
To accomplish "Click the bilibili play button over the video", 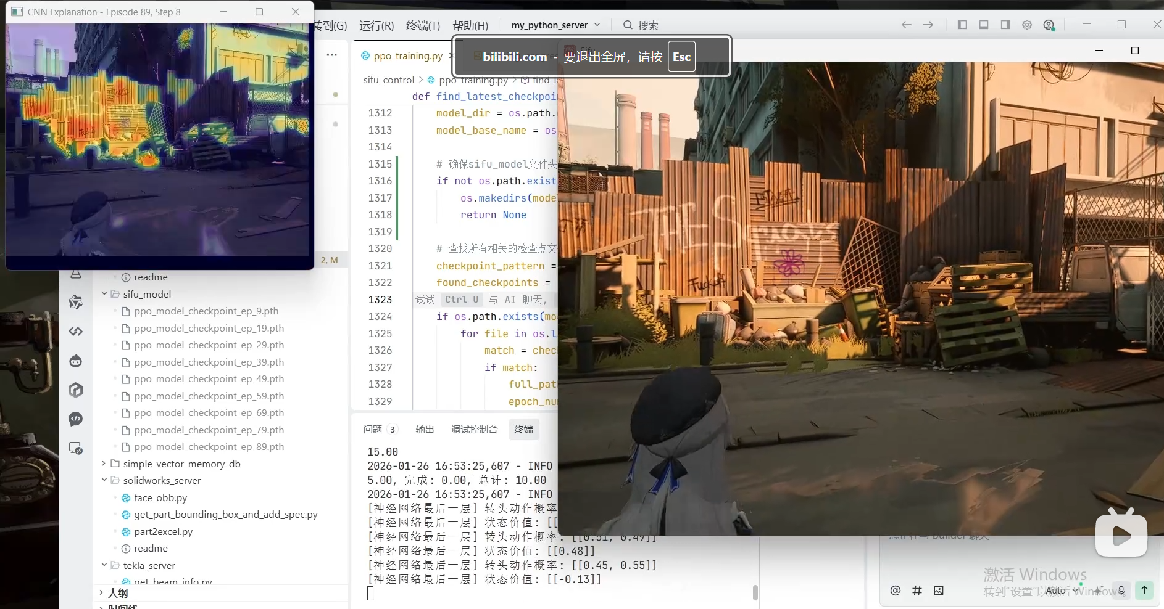I will point(1121,533).
